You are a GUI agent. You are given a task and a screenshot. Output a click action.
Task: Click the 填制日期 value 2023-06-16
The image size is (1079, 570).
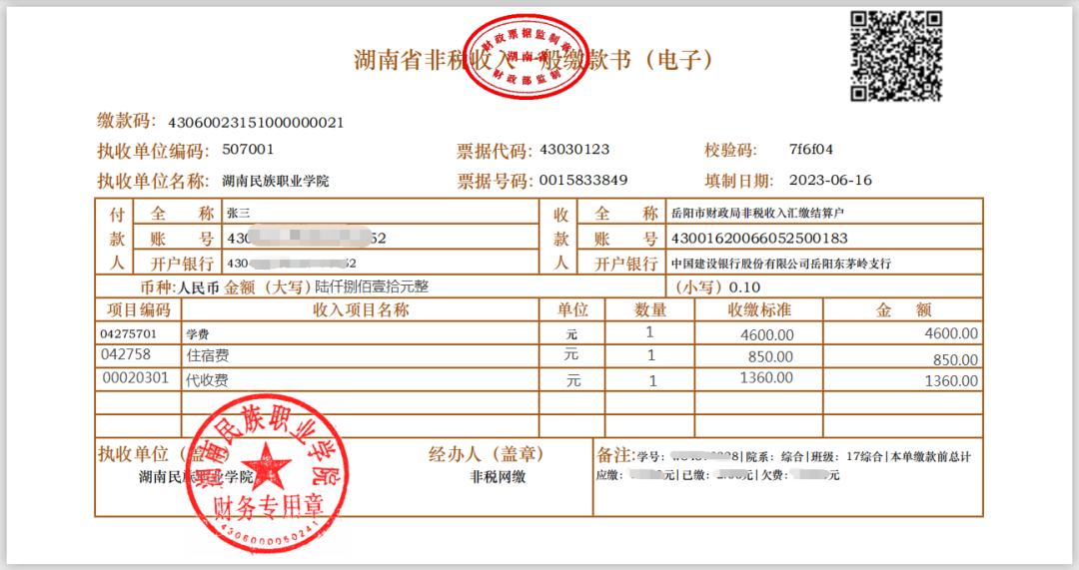[829, 181]
